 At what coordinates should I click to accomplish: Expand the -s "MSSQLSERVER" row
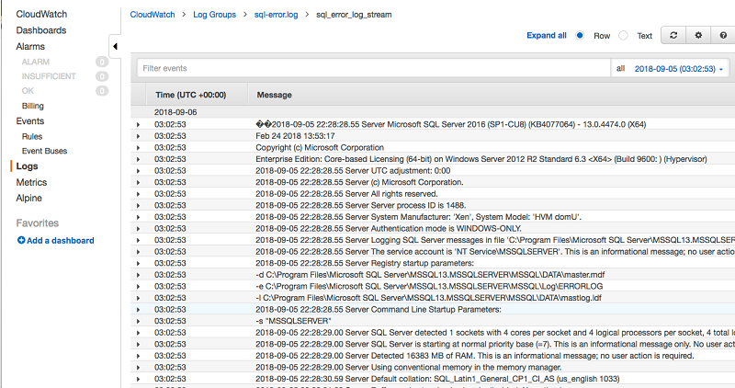coord(138,321)
